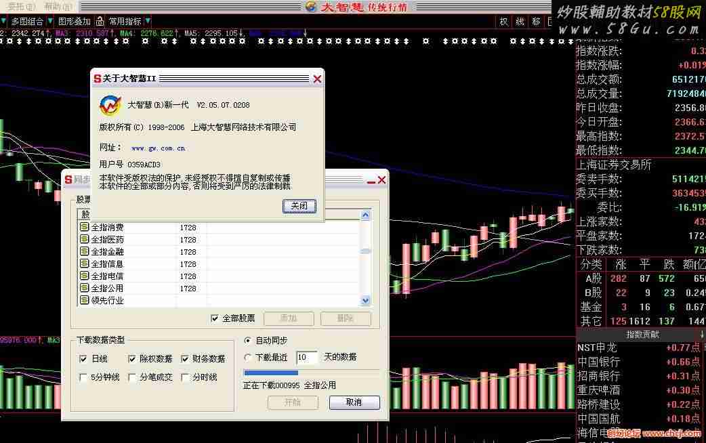Click the icon beside 全指消费
This screenshot has width=706, height=443.
coord(84,227)
